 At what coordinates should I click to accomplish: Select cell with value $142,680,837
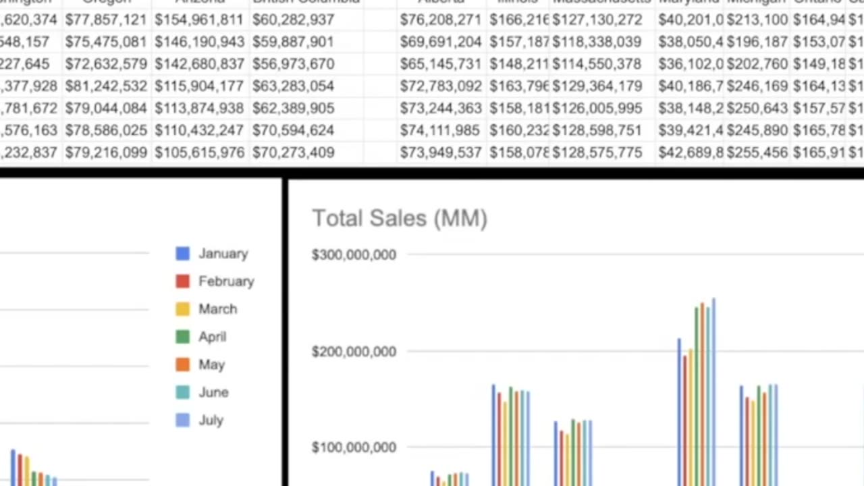pyautogui.click(x=199, y=64)
